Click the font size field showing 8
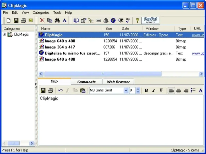Image resolution: width=206 pixels, height=154 pixels. pos(132,90)
